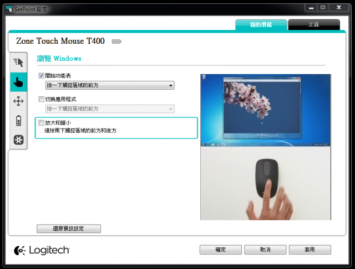Open the four-arrow movement settings icon
The width and height of the screenshot is (355, 269).
[18, 101]
